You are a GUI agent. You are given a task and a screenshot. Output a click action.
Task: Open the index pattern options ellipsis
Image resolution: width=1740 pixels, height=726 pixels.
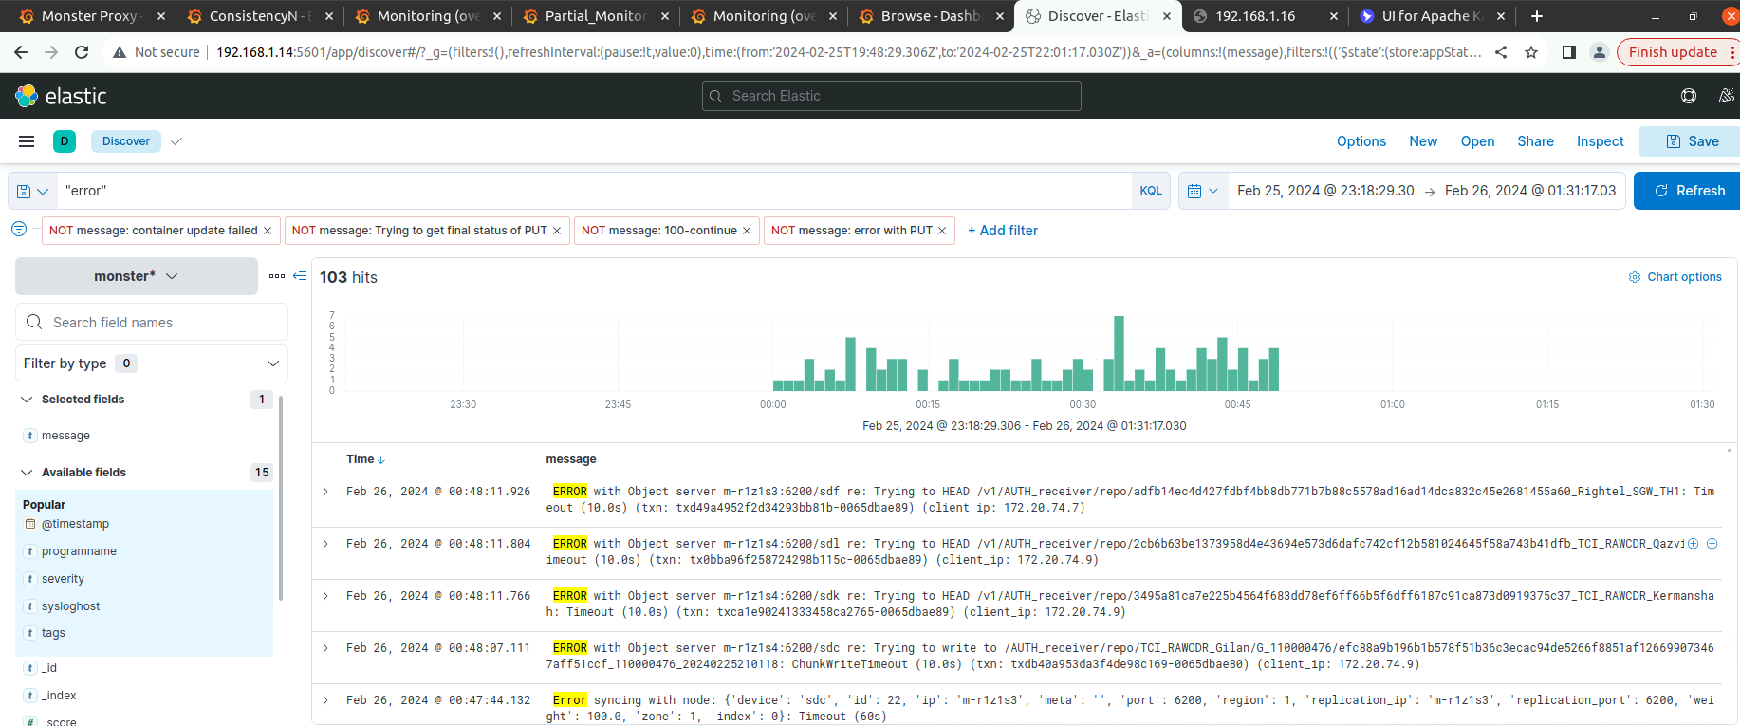click(x=277, y=276)
